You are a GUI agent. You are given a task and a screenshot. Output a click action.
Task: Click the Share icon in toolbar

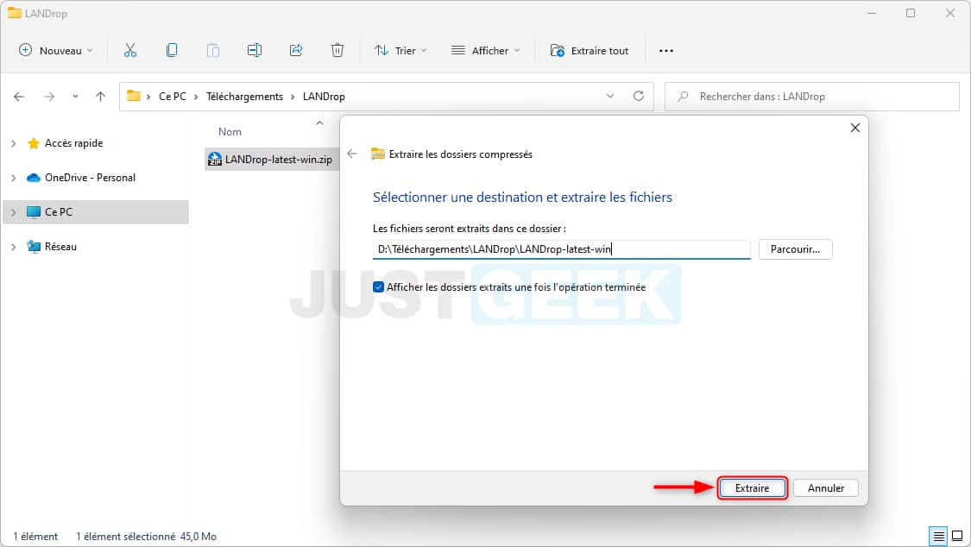tap(296, 50)
